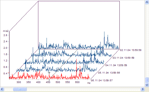
Task: Click the horizontal scrollbar thumb
Action: [20, 89]
